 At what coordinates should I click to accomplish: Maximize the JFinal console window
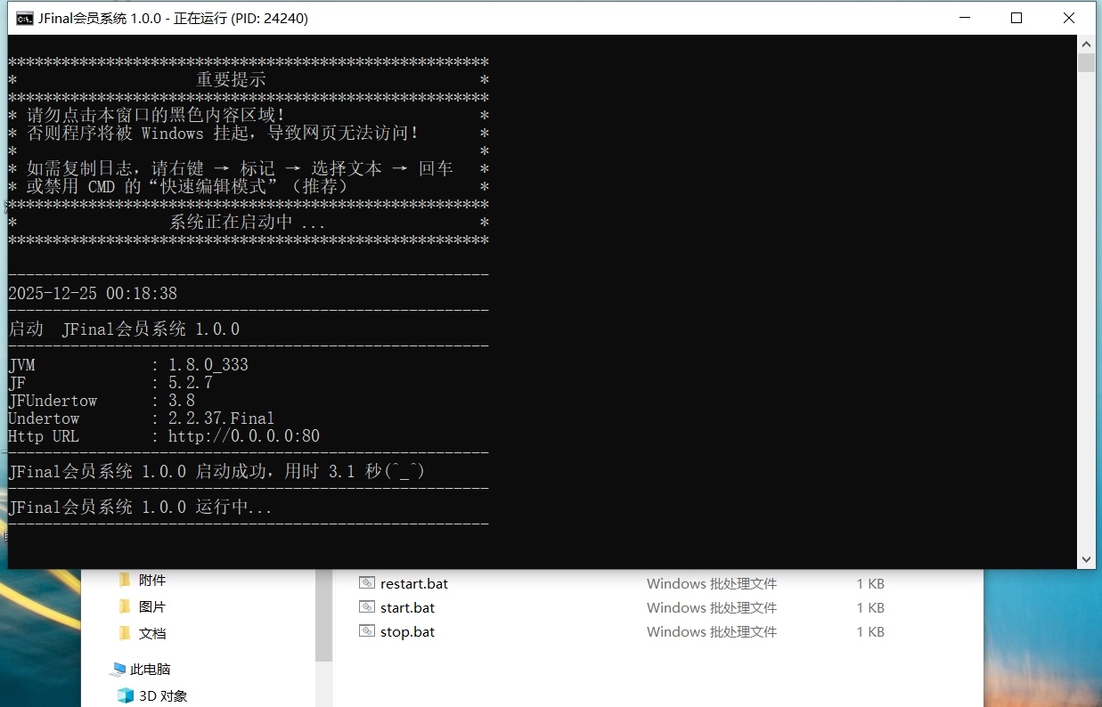pyautogui.click(x=1016, y=18)
